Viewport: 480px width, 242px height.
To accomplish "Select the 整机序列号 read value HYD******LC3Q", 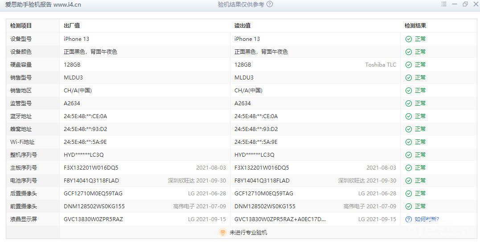I will click(254, 155).
